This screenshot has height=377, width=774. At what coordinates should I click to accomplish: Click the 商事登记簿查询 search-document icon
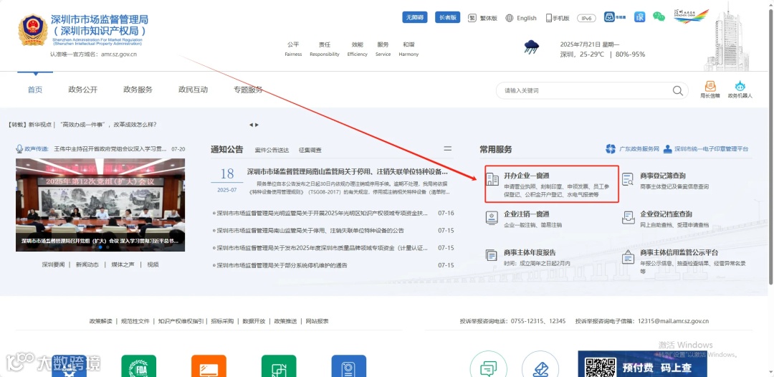pos(628,179)
